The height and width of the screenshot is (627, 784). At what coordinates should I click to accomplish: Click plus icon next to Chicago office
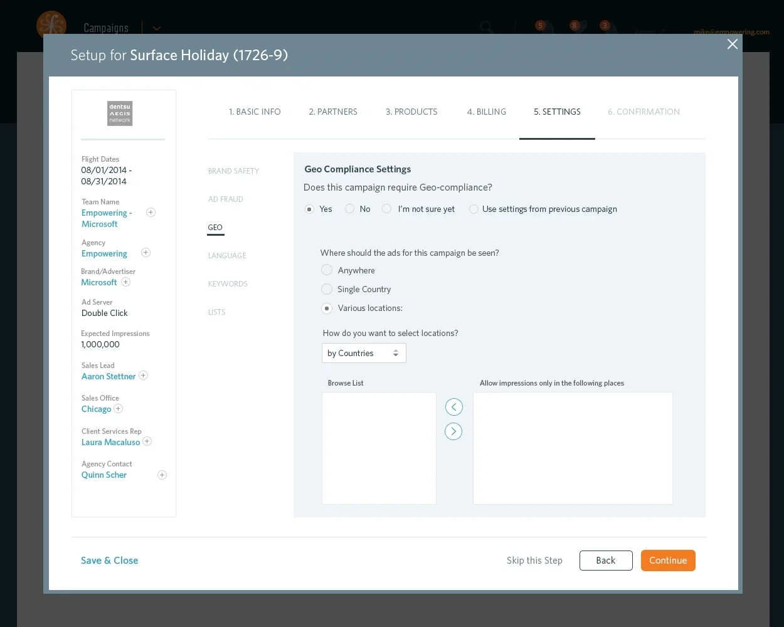coord(118,409)
